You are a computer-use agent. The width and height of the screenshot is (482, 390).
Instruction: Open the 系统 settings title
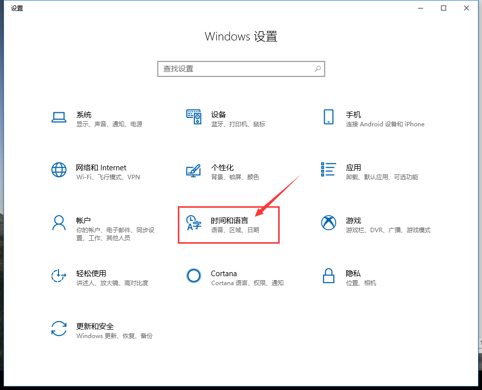click(x=84, y=115)
